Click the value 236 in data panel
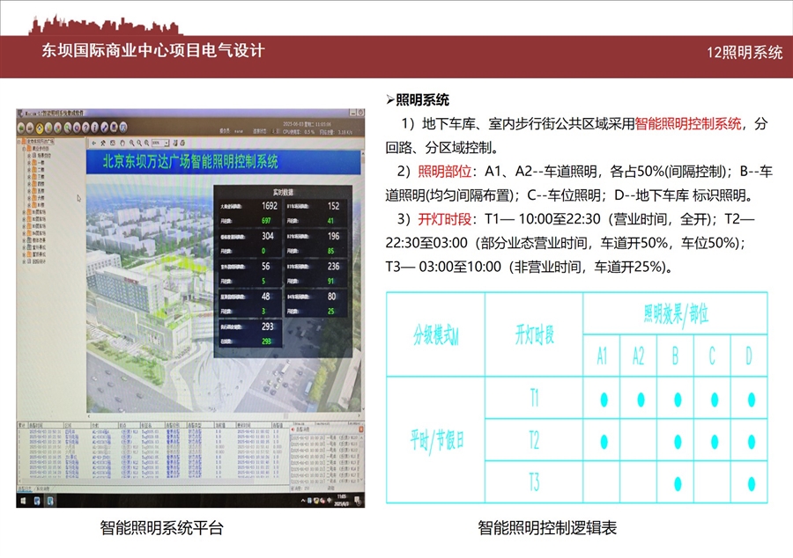Viewport: 793px width, 558px height. point(333,266)
